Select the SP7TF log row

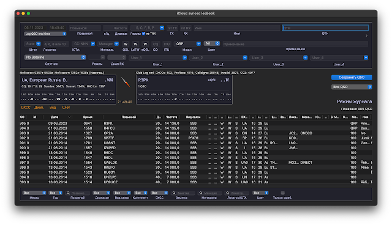(x=195, y=138)
